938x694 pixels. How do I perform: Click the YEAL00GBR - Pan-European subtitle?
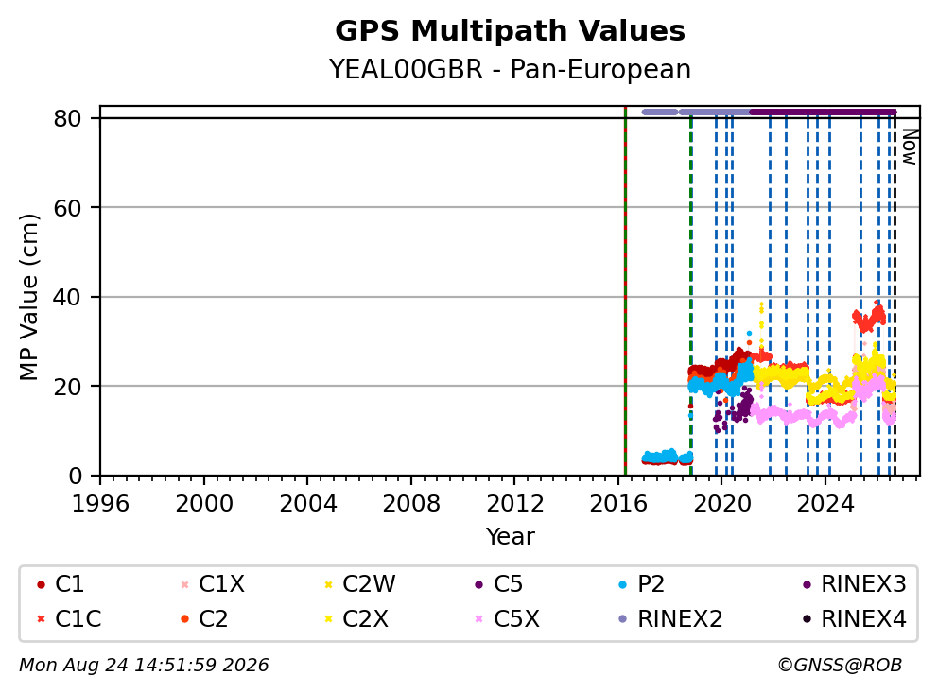coord(510,69)
